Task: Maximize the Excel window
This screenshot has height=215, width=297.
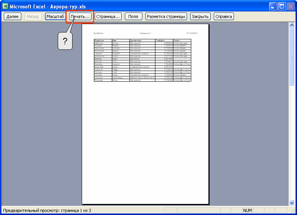Action: coord(282,6)
